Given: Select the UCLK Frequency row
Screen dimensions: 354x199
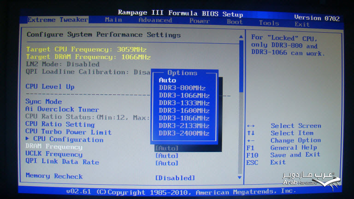Looking at the screenshot, I should coord(54,154).
